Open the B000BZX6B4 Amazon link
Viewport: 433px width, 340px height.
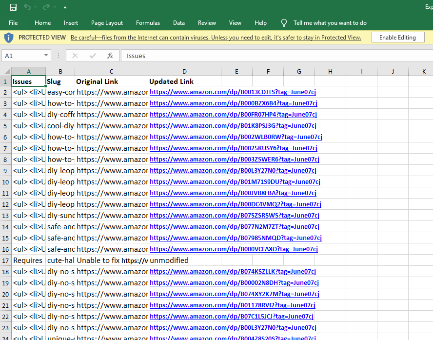point(234,103)
